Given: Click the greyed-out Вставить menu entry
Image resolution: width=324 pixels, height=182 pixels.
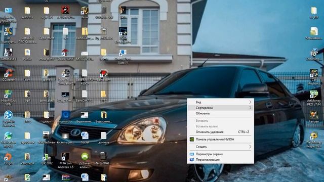Looking at the screenshot, I should (221, 121).
